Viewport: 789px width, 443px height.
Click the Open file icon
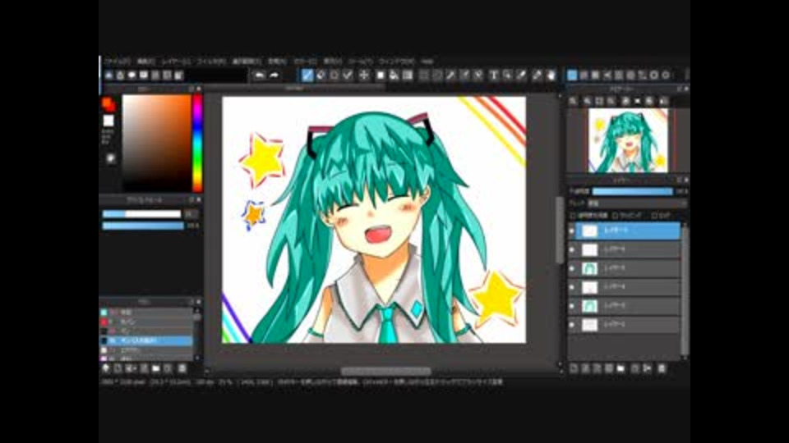click(x=120, y=75)
